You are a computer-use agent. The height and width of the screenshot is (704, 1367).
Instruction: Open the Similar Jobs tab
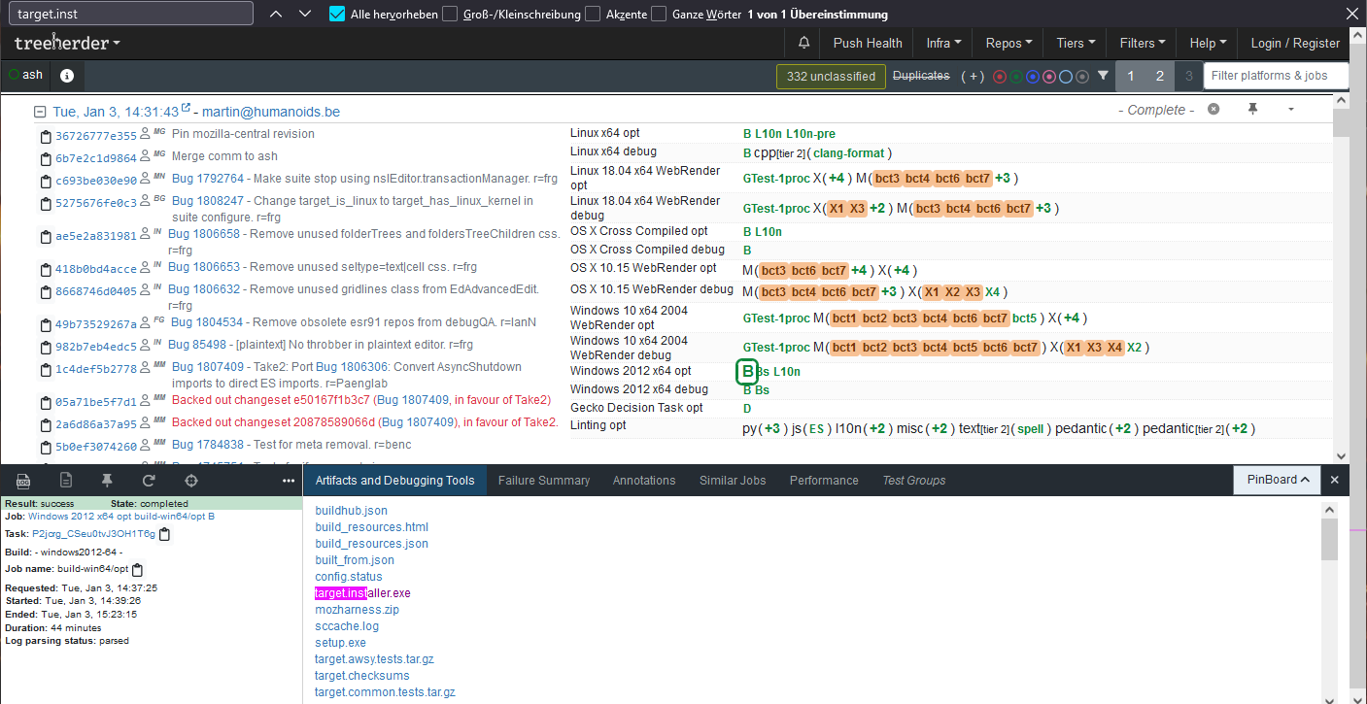point(732,481)
